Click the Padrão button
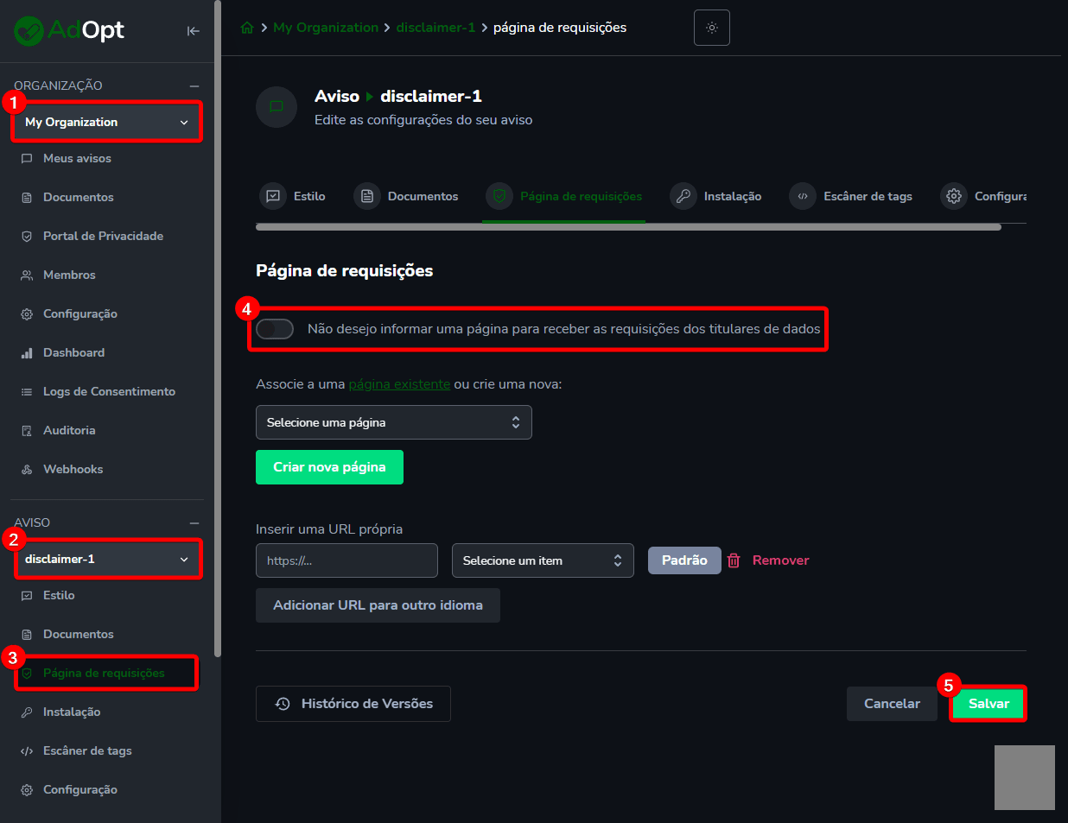The width and height of the screenshot is (1068, 823). 684,560
